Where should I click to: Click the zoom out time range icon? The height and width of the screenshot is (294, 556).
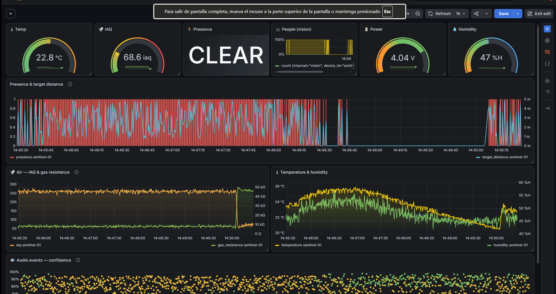(x=417, y=14)
